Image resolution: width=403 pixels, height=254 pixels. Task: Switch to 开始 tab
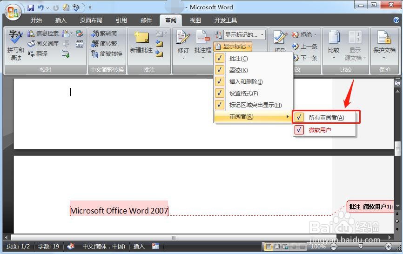(x=36, y=20)
